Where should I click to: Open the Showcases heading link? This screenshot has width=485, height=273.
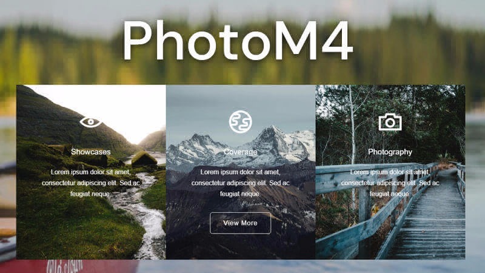(x=90, y=152)
